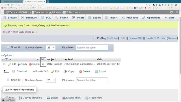Image resolution: width=181 pixels, height=102 pixels.
Task: Click the Create view icon
Action: 87,98
